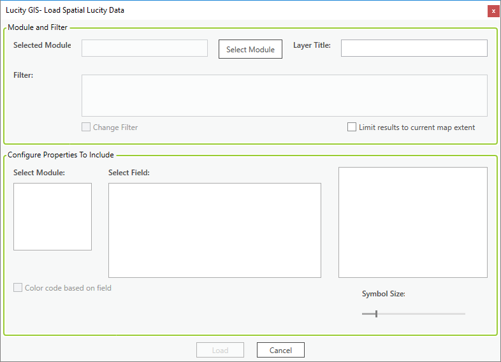This screenshot has width=501, height=362.
Task: Click the symbol preview box above Symbol Size
Action: point(413,222)
